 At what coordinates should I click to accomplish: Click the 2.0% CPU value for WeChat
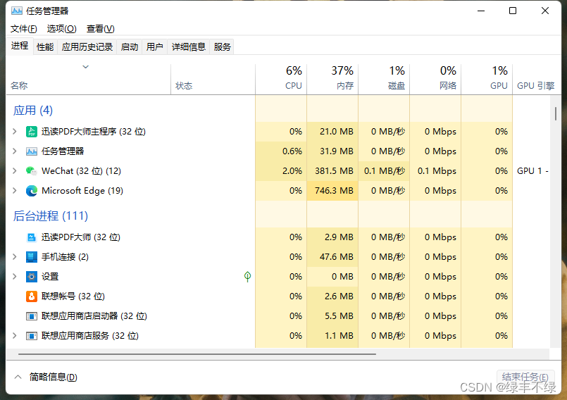pyautogui.click(x=292, y=170)
